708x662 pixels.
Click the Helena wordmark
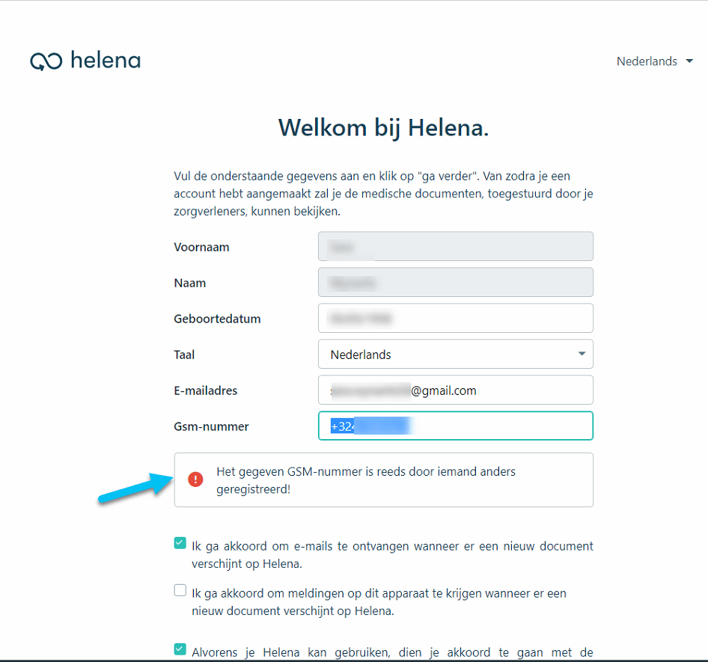[x=105, y=60]
